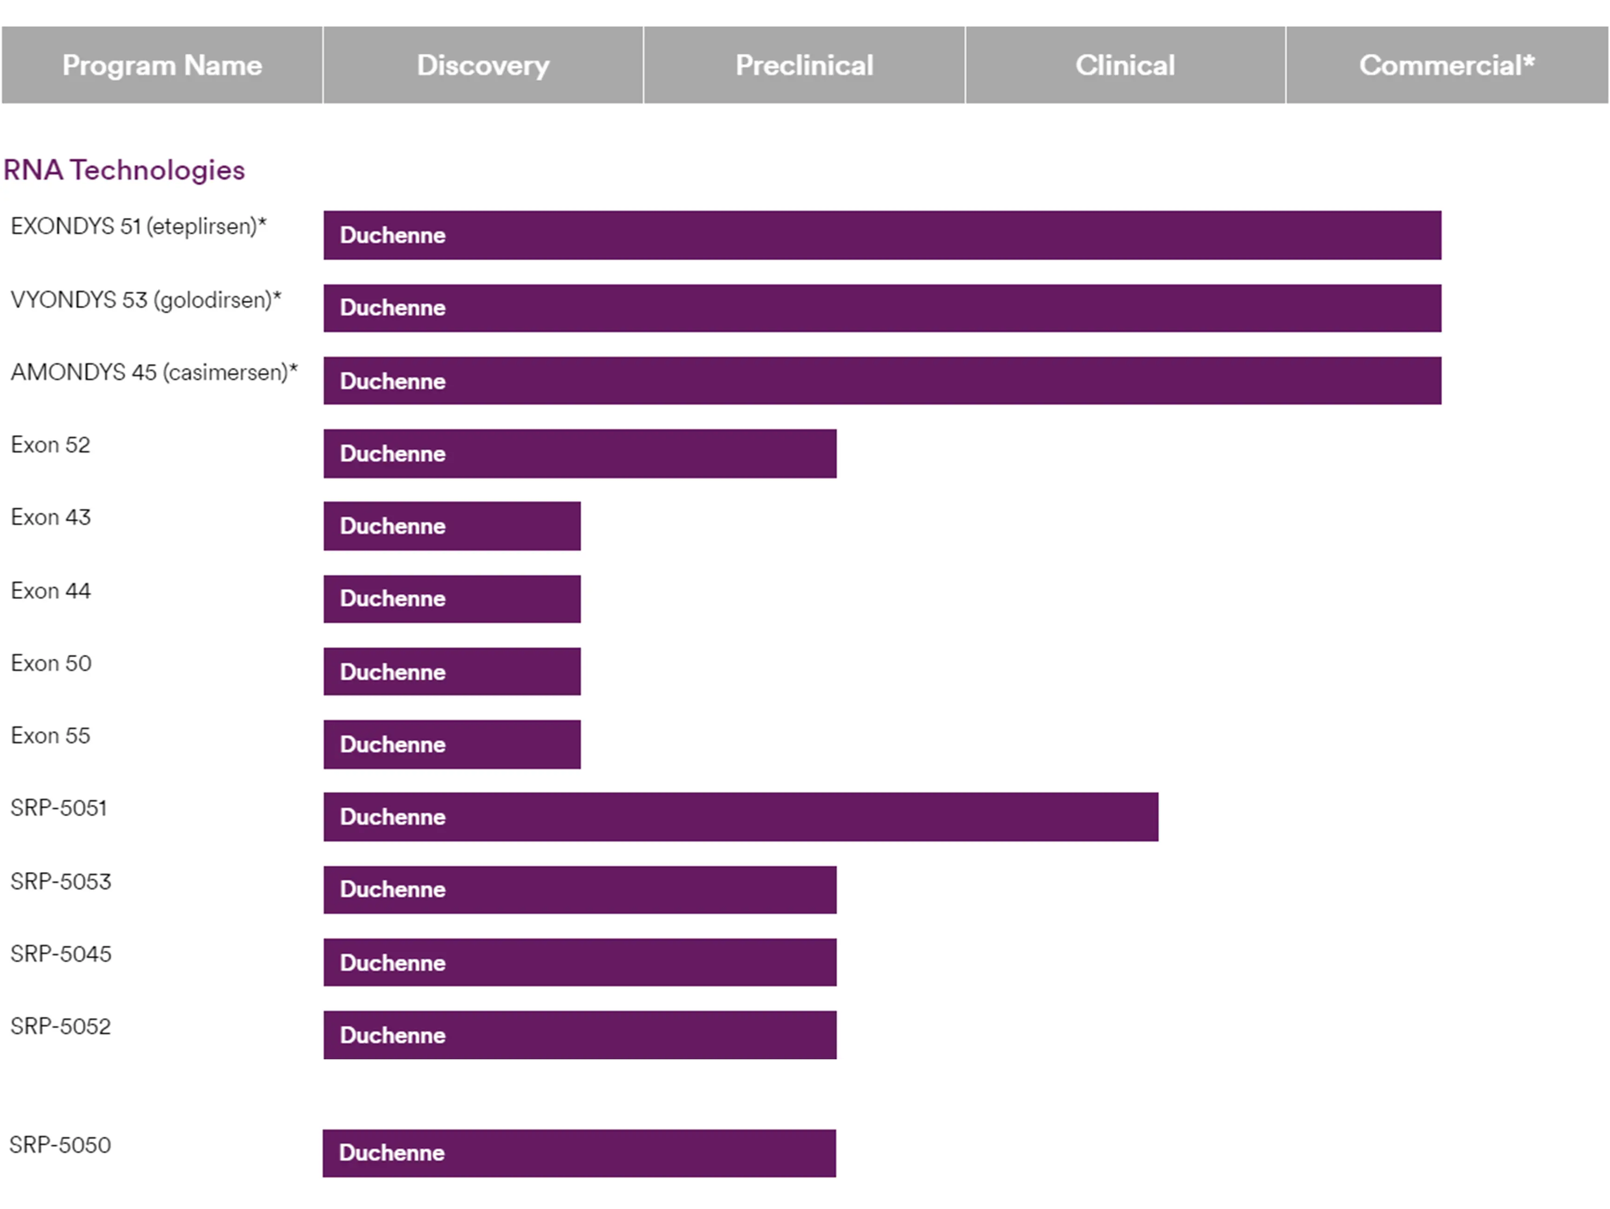This screenshot has width=1610, height=1209.
Task: Click the Program Name column header
Action: 162,66
